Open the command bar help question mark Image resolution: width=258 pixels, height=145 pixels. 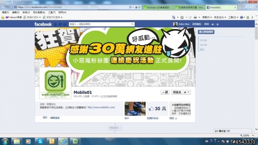241,17
